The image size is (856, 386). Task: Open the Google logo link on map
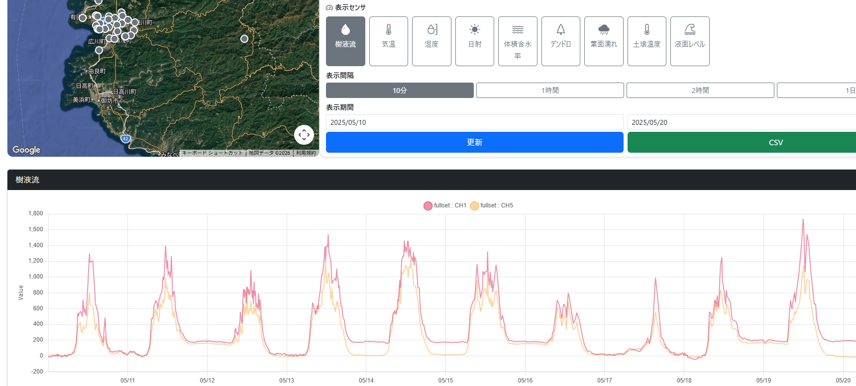[26, 150]
